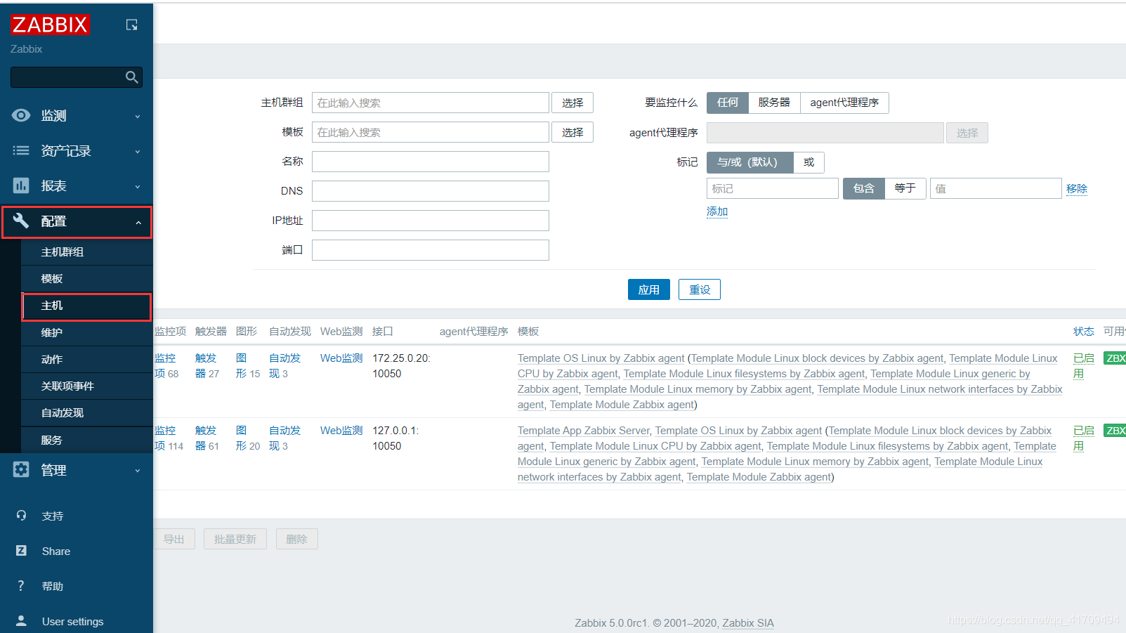The height and width of the screenshot is (633, 1126).
Task: Focus the DNS input field
Action: tap(431, 191)
